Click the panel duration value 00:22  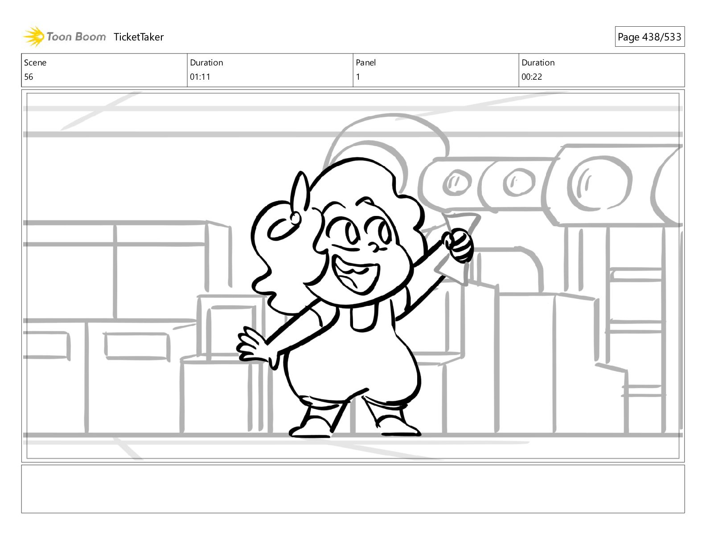point(532,77)
